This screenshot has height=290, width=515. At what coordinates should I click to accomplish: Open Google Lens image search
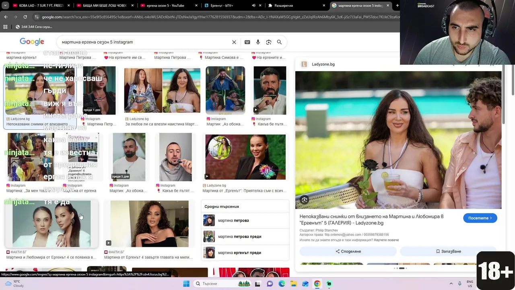tap(268, 42)
